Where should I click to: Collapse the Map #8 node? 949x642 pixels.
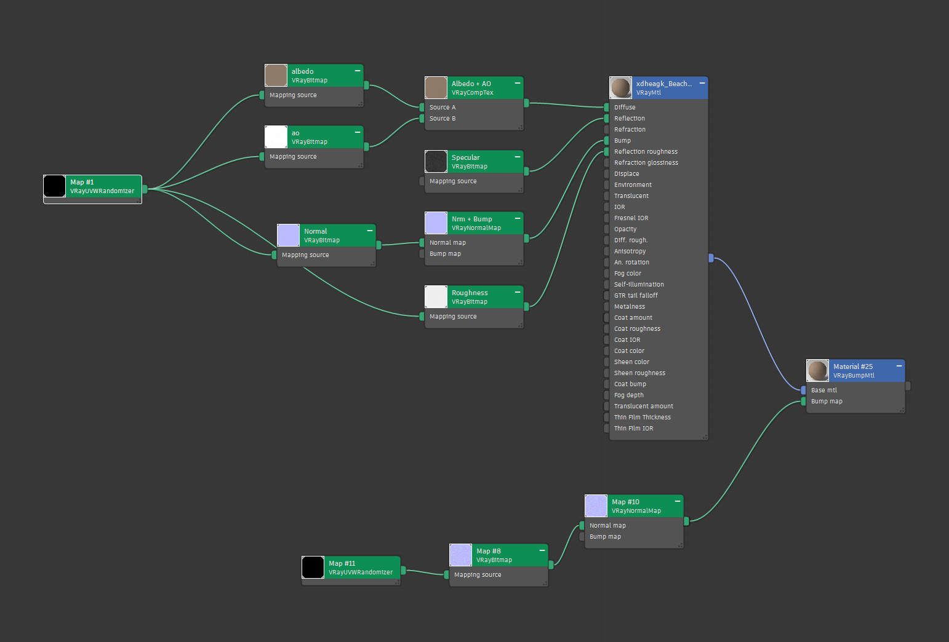point(542,550)
